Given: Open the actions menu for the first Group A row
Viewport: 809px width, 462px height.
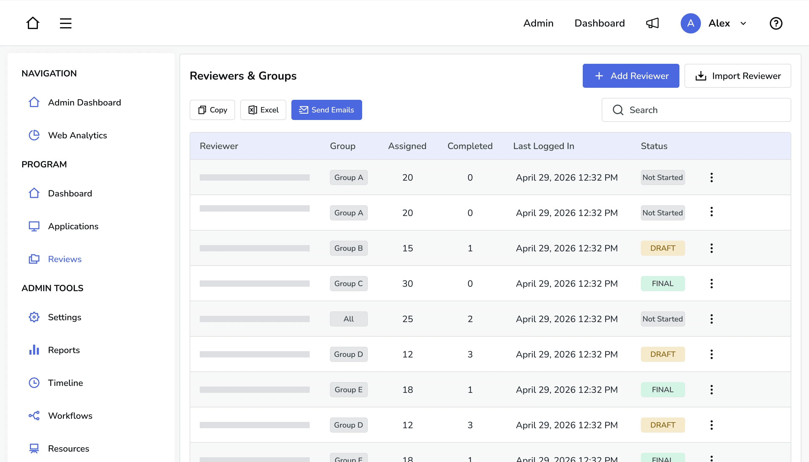Looking at the screenshot, I should click(712, 177).
